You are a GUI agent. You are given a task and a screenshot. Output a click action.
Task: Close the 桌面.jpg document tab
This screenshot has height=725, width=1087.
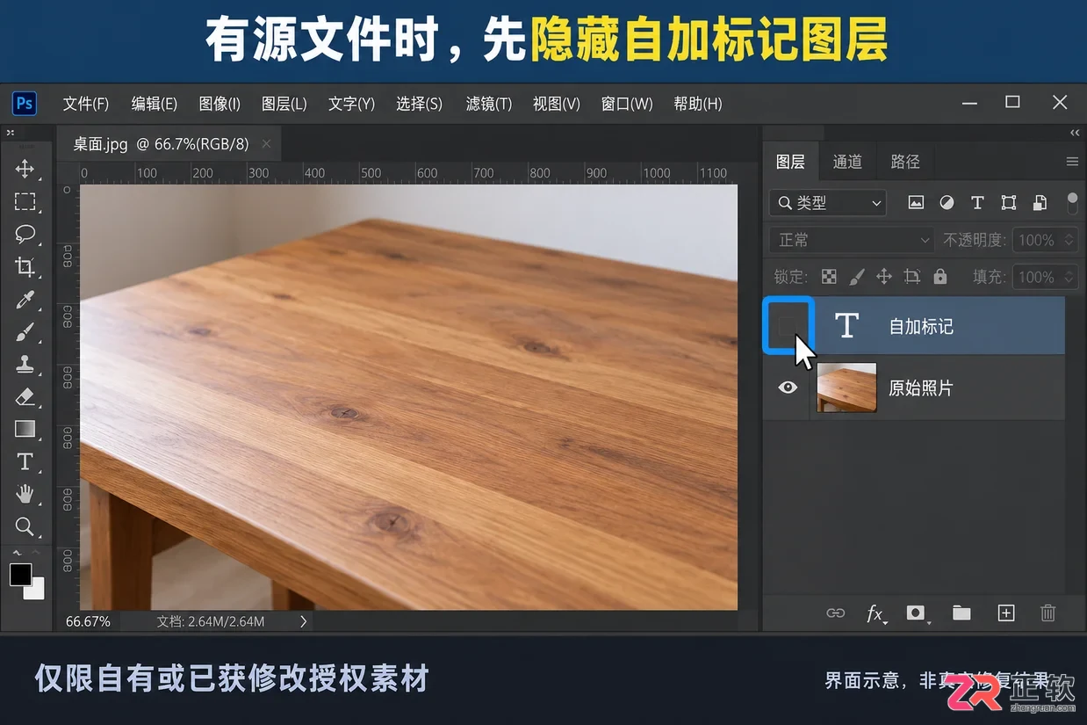pos(266,144)
